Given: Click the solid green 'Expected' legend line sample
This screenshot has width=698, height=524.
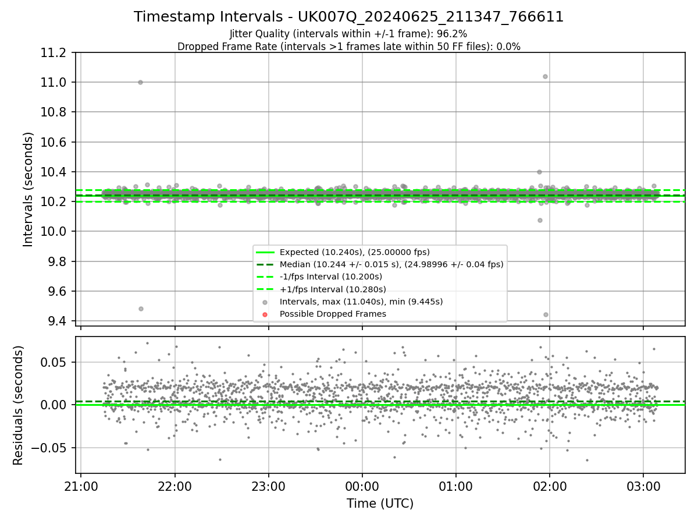Looking at the screenshot, I should pyautogui.click(x=265, y=252).
